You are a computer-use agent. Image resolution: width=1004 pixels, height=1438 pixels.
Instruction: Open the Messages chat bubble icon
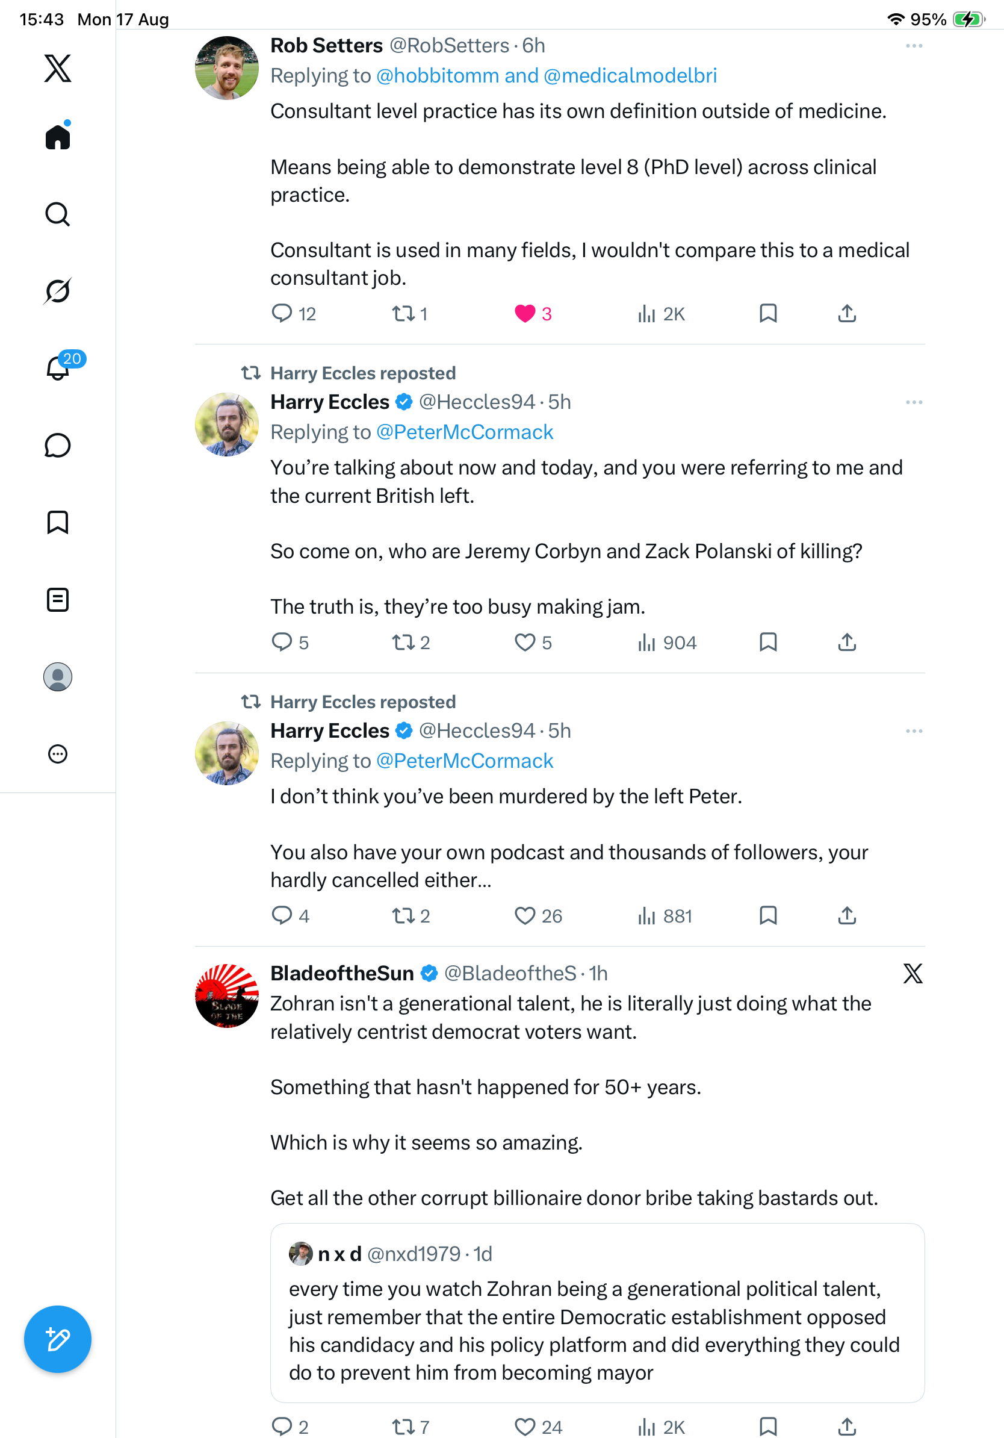click(58, 445)
